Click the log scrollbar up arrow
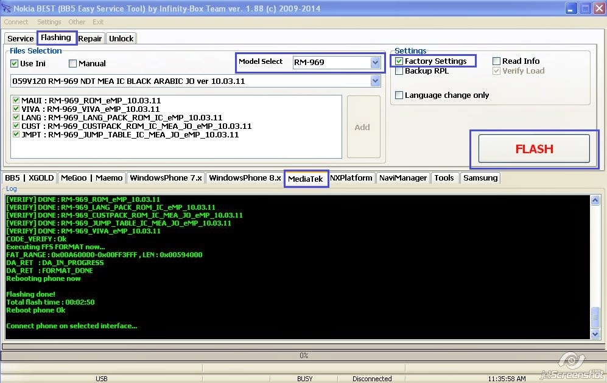Screen dimensions: 607x383 [x=595, y=200]
